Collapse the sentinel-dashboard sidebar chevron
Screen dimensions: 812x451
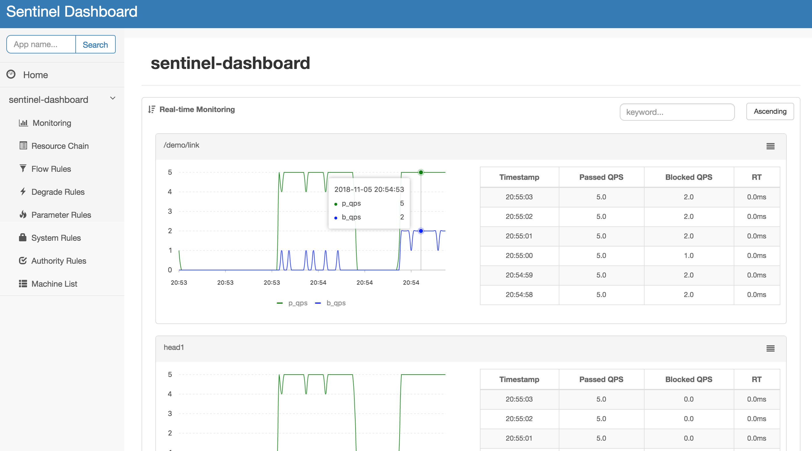pos(113,98)
